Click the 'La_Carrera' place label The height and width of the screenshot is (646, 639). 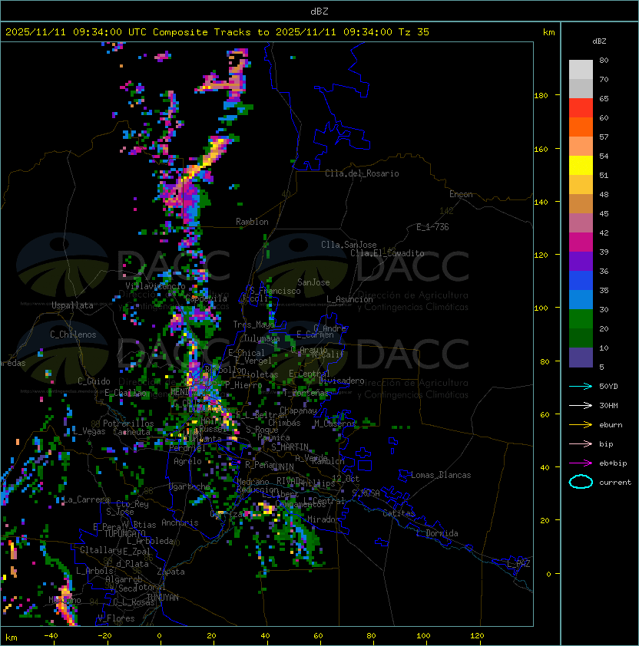coord(86,499)
